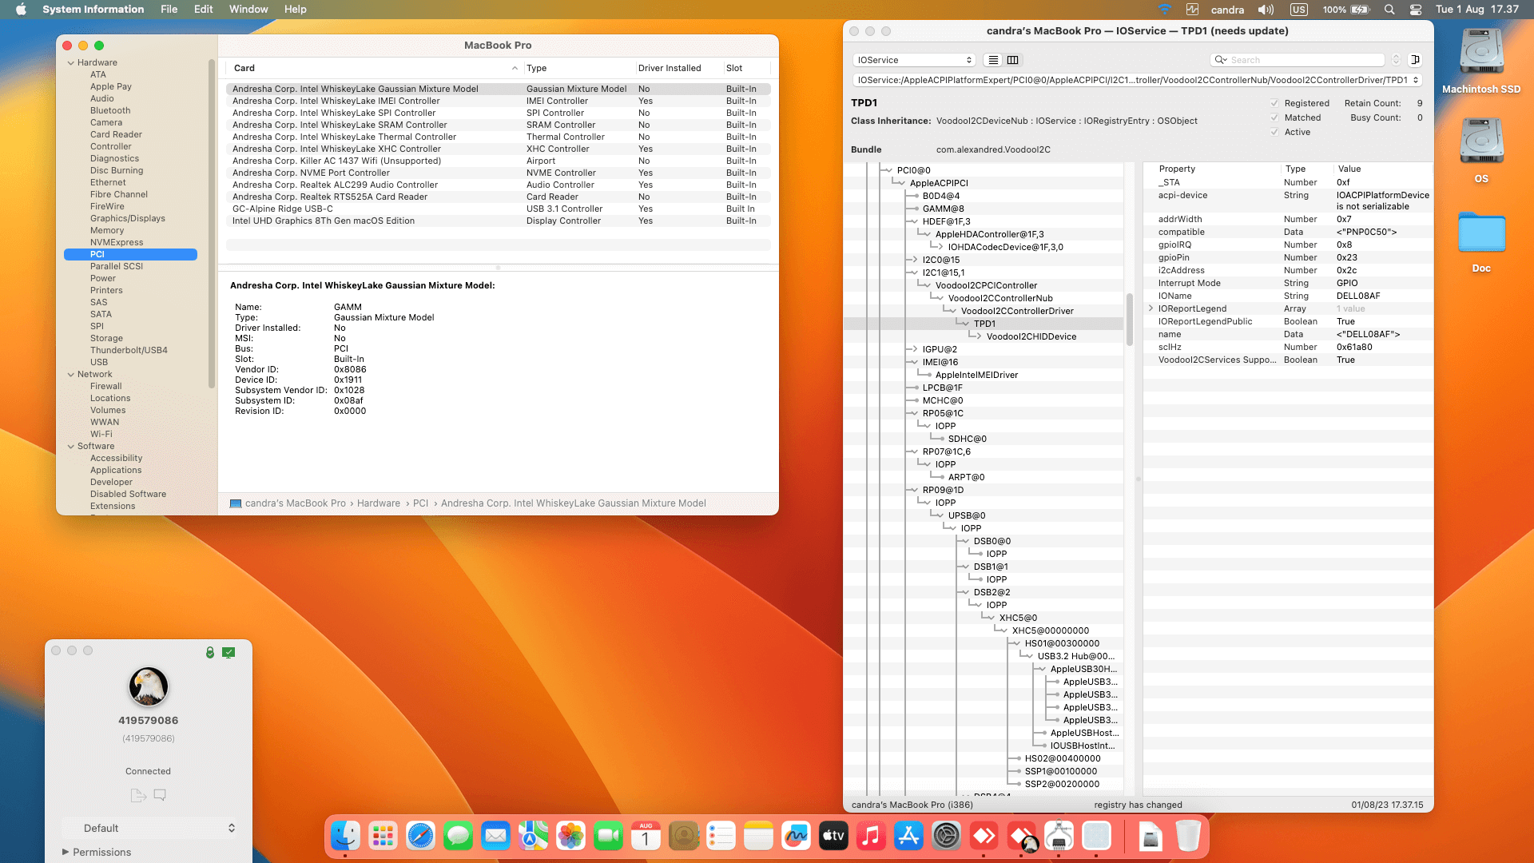Open Messages app in the Dock
This screenshot has height=863, width=1534.
coord(458,836)
